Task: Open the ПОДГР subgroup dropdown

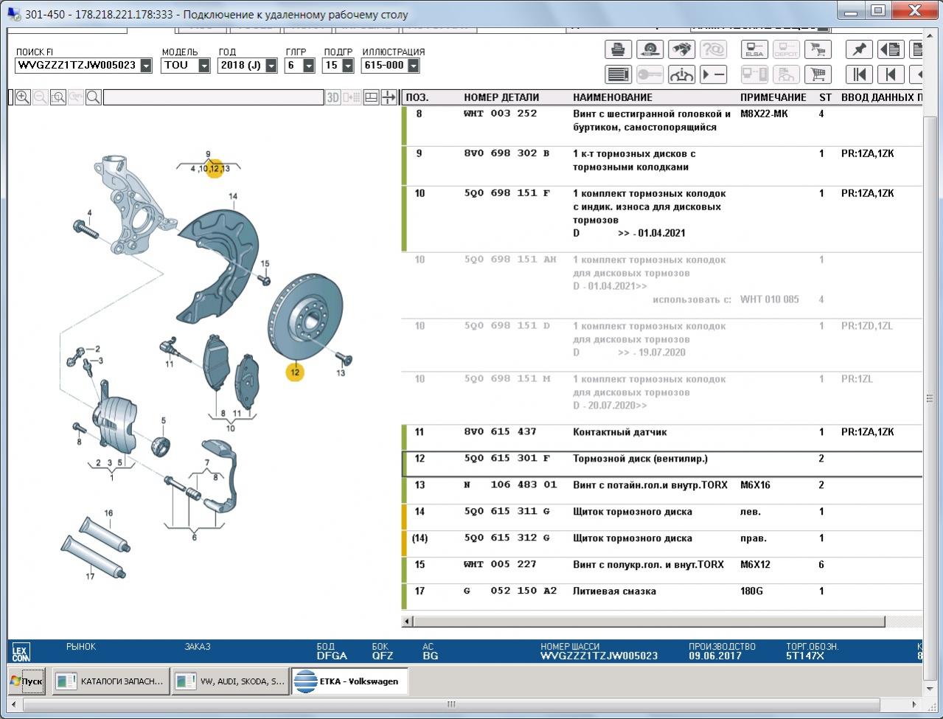Action: pyautogui.click(x=347, y=66)
